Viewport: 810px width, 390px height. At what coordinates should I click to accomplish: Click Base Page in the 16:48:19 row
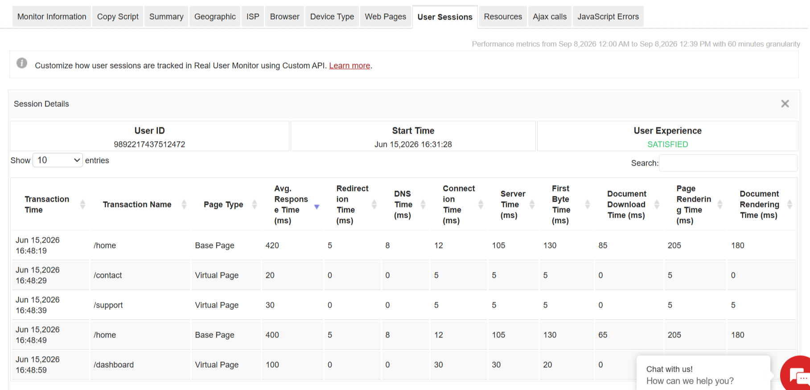(214, 245)
